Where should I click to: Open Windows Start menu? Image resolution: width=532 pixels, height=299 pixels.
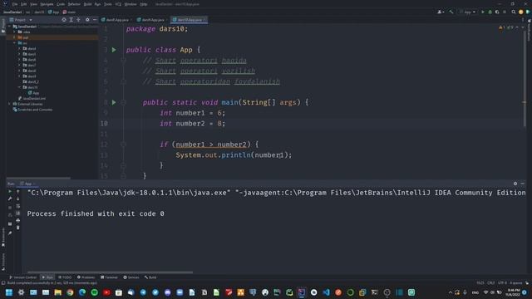point(9,292)
